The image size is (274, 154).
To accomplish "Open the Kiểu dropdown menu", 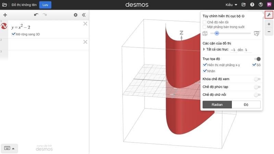I will 231,5.
